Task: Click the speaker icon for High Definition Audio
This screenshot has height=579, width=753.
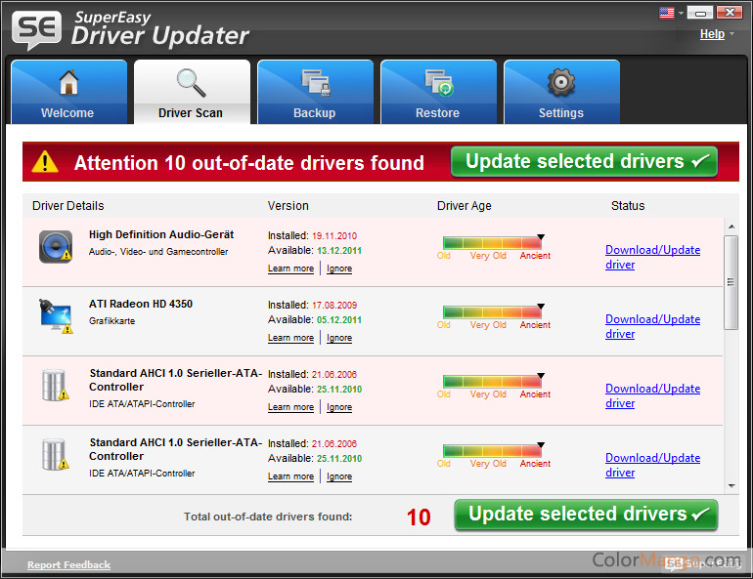Action: pos(56,247)
